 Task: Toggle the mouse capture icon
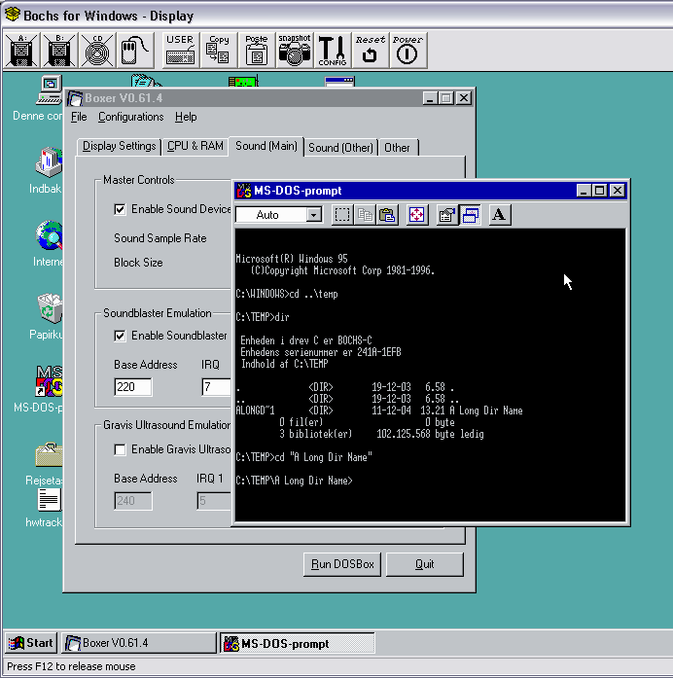[135, 50]
